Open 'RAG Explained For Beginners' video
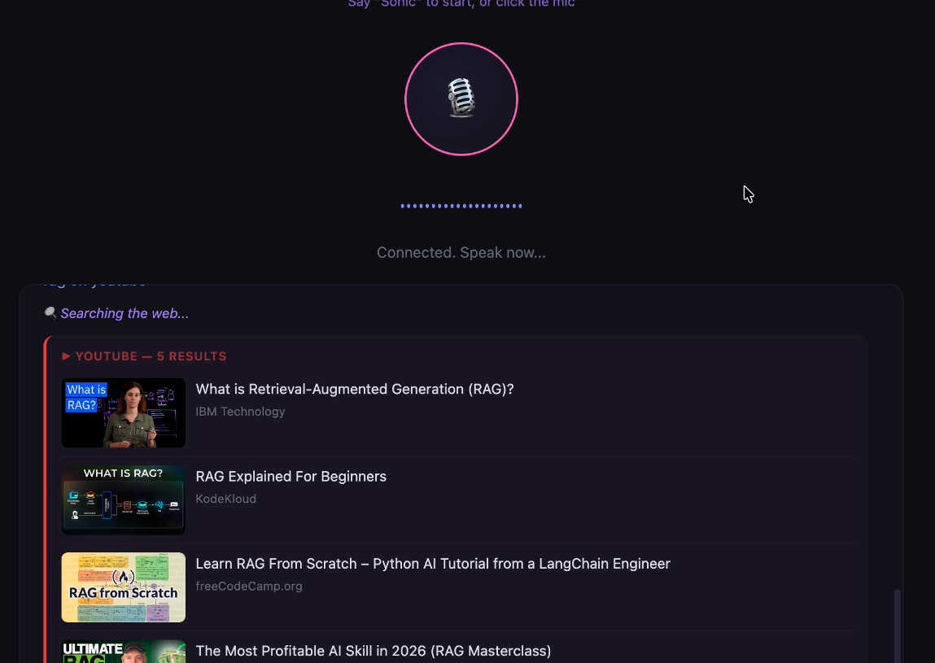The width and height of the screenshot is (935, 663). click(291, 477)
